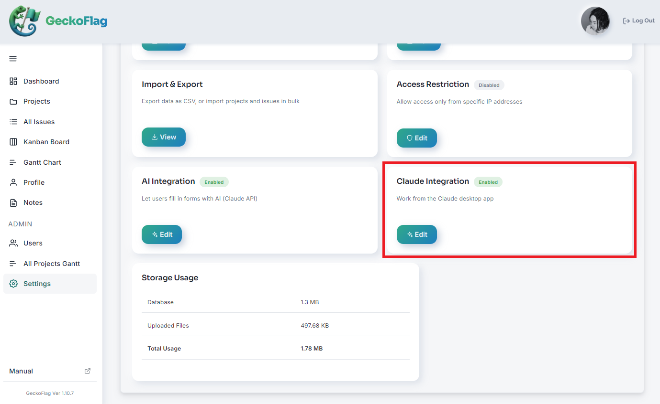The height and width of the screenshot is (404, 660).
Task: Click the Import & Export heading
Action: [172, 84]
